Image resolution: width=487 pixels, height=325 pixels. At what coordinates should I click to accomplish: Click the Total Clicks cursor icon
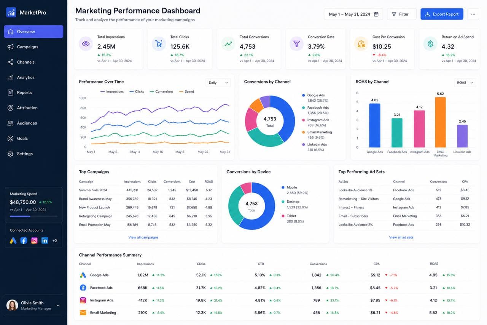pos(159,44)
